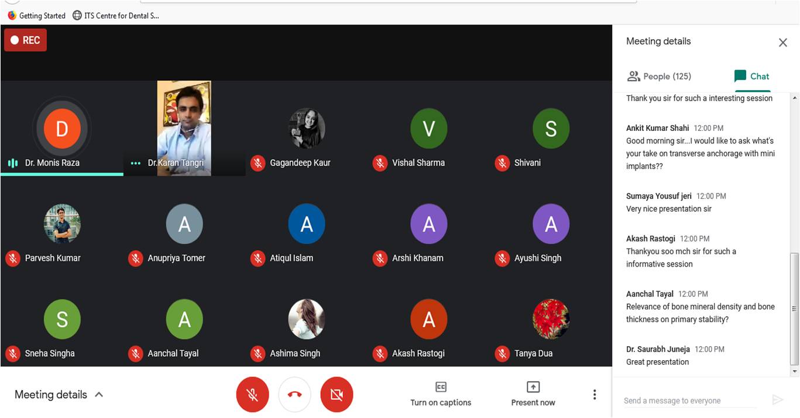800x418 pixels.
Task: Click the chat scrollbar down arrow
Action: coord(794,371)
